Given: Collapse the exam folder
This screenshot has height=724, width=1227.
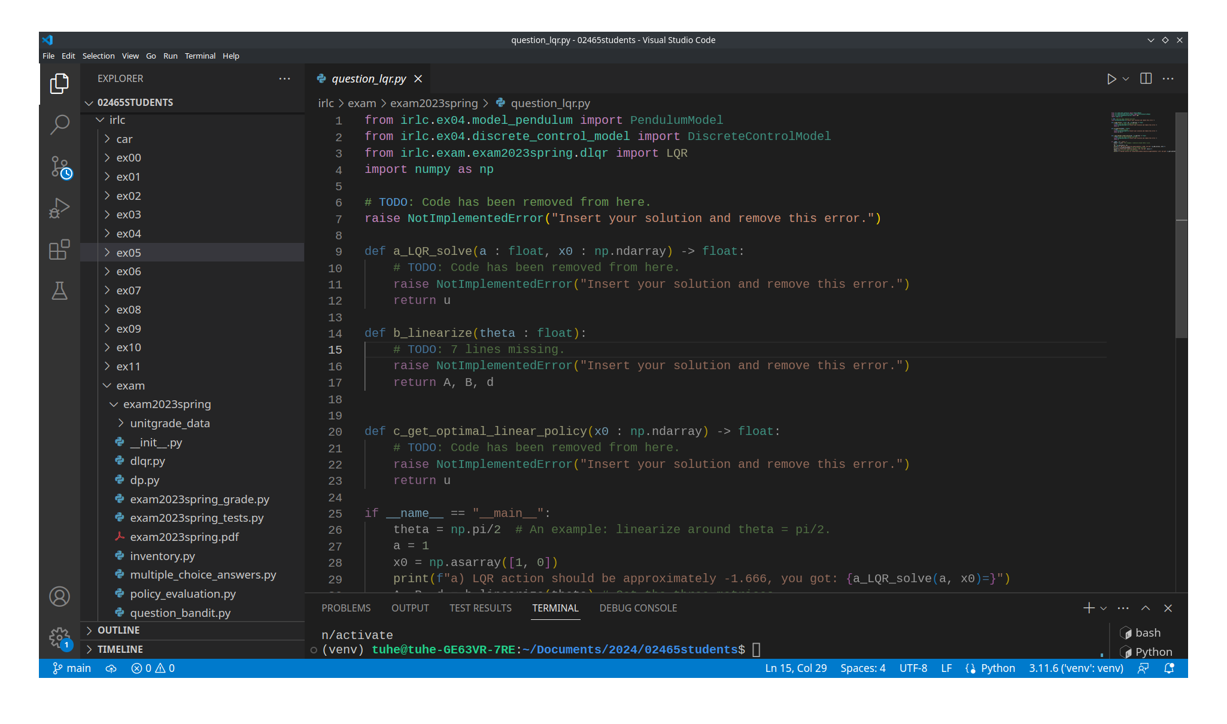Looking at the screenshot, I should (193, 385).
